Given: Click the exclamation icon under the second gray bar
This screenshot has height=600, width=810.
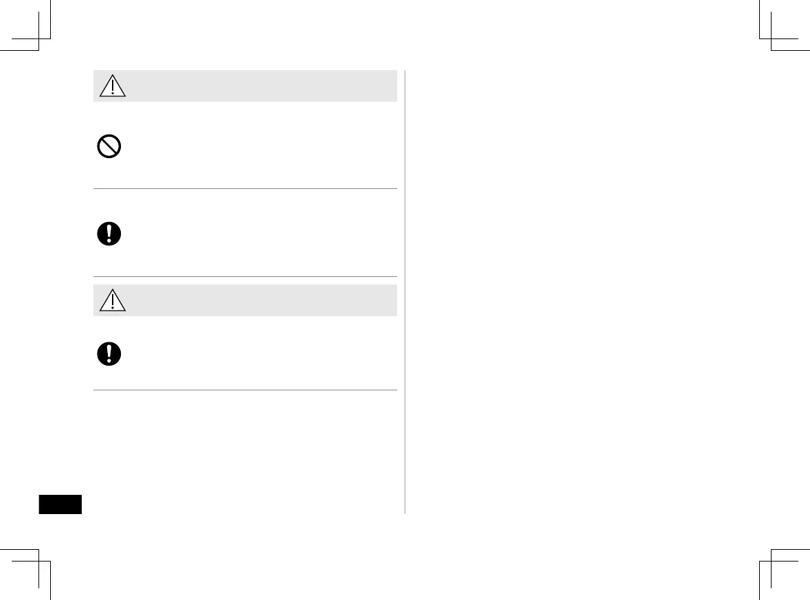Looking at the screenshot, I should click(x=109, y=353).
